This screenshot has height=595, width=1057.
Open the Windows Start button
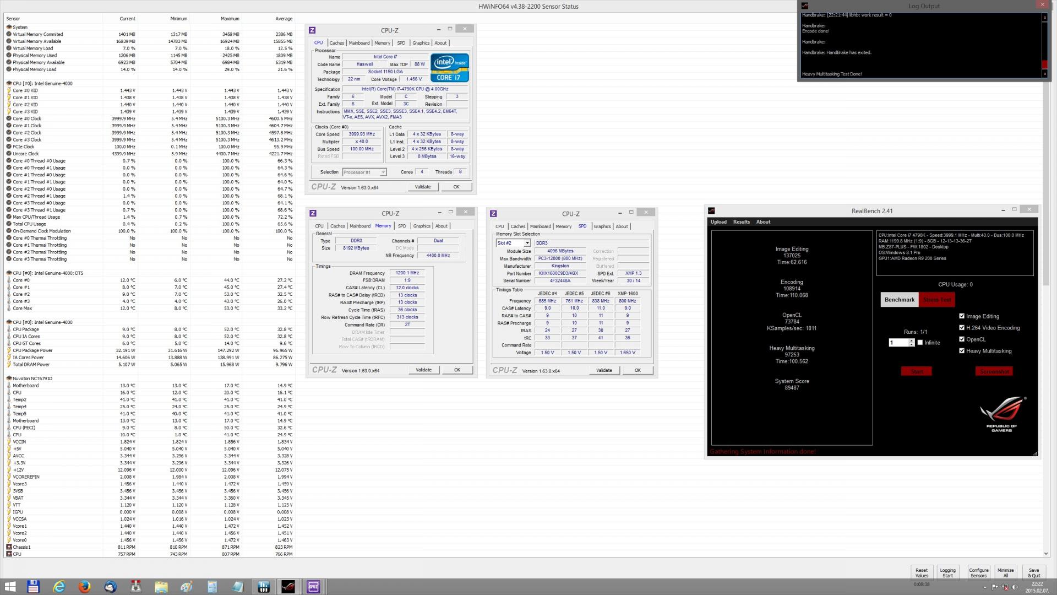click(x=10, y=587)
